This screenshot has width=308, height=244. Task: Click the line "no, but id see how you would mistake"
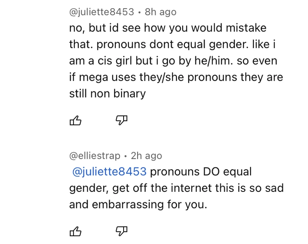168,28
